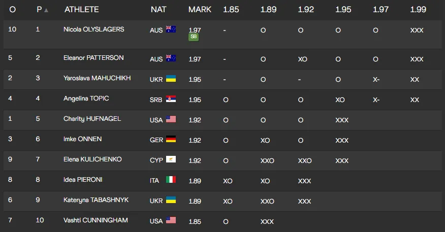
Task: Sort by the MARK column header
Action: pos(200,10)
